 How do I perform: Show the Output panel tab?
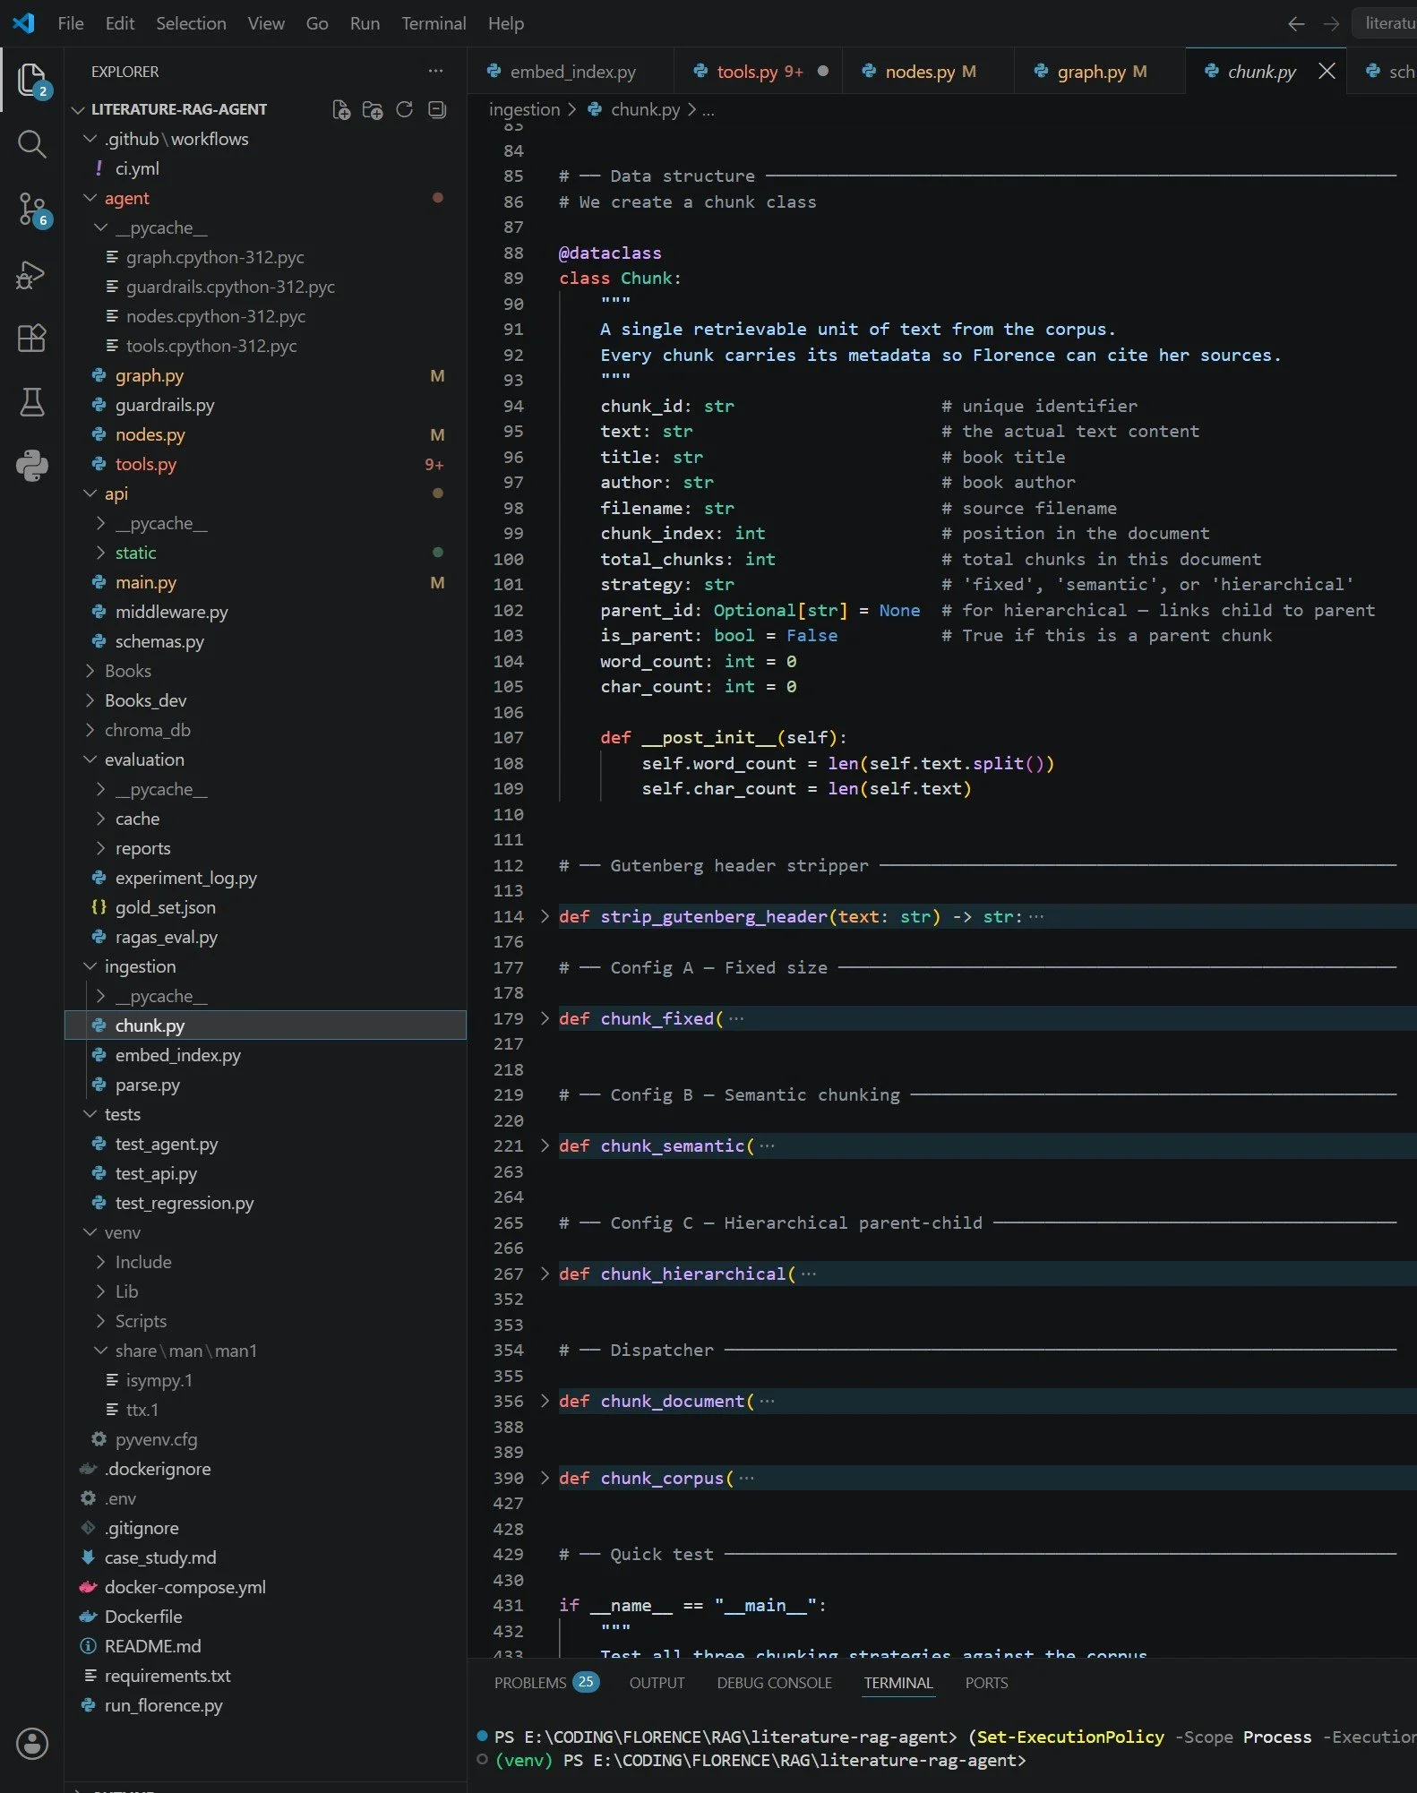(657, 1683)
